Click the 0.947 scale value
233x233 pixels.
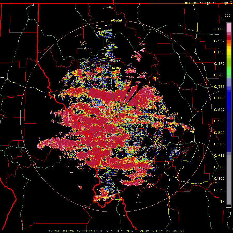tap(219, 41)
